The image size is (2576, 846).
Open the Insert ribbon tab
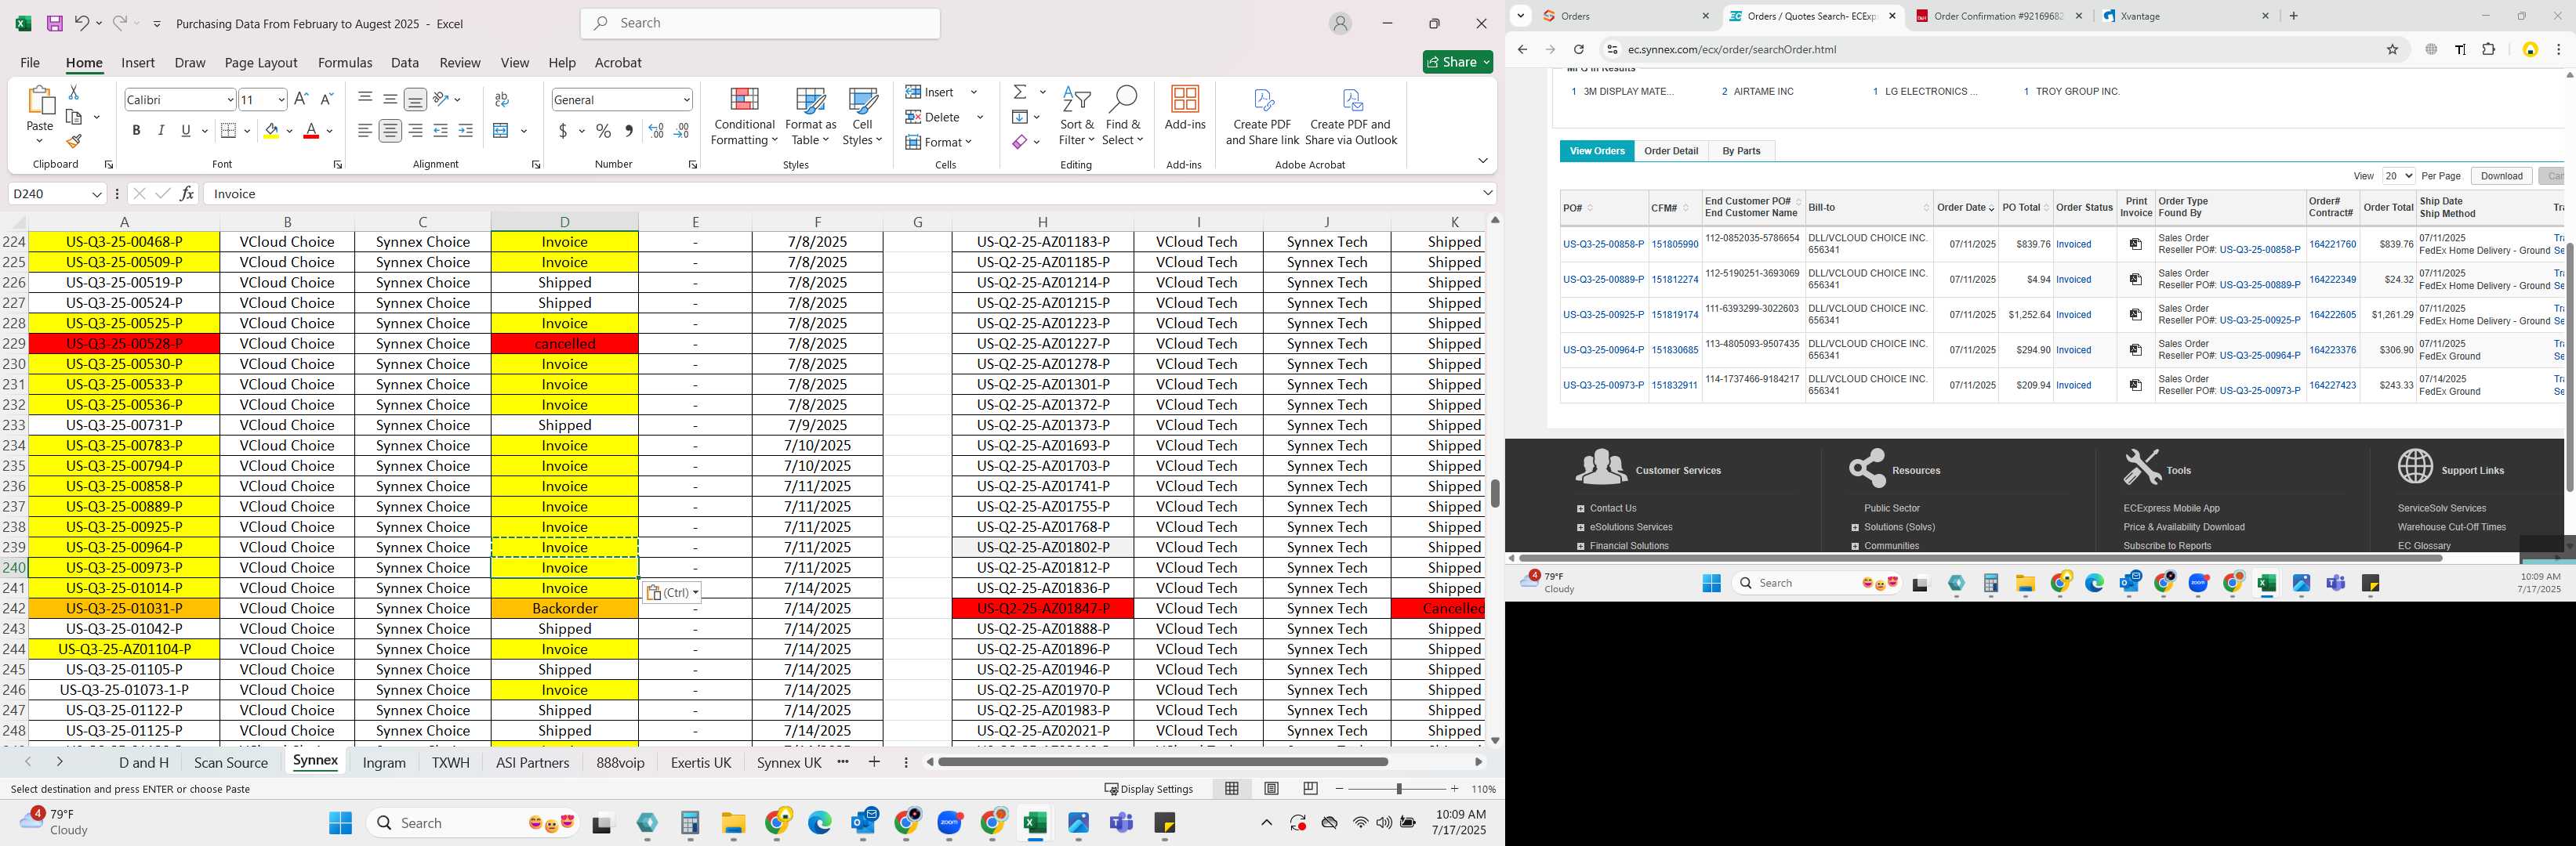pos(138,62)
